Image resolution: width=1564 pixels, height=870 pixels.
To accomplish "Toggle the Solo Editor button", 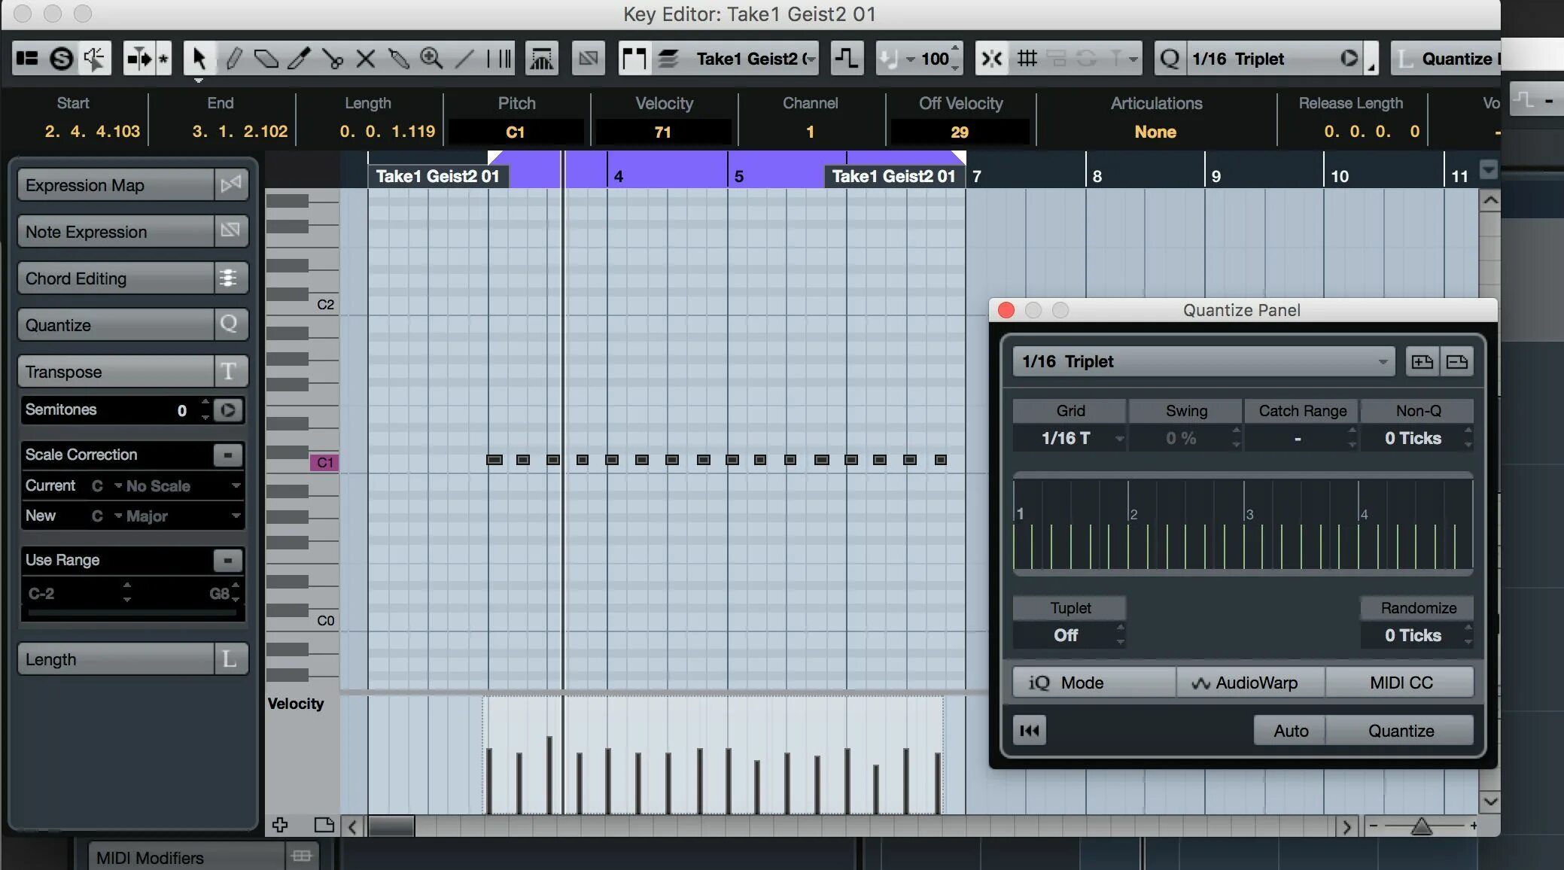I will [x=61, y=58].
